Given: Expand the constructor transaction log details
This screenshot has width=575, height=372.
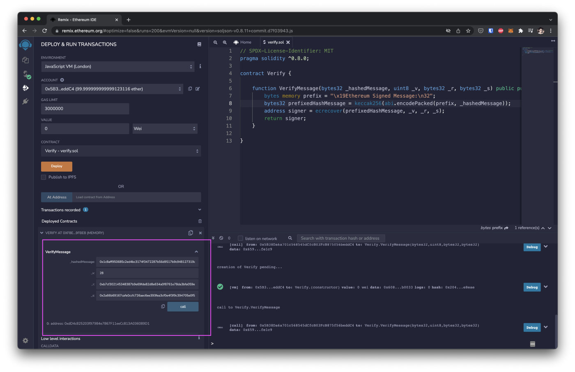Looking at the screenshot, I should pyautogui.click(x=546, y=287).
